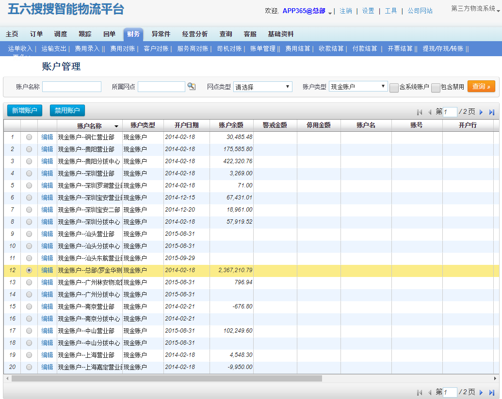Open the 网点类型 dropdown

click(263, 87)
